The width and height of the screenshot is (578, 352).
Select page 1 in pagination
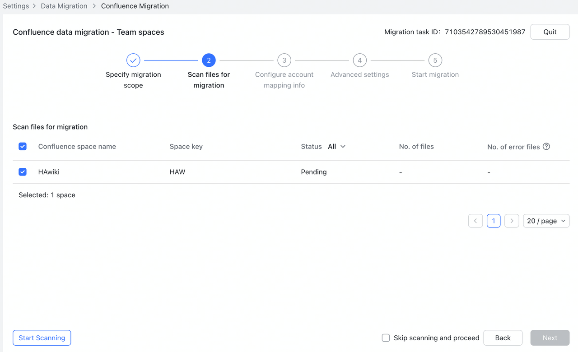pos(494,221)
